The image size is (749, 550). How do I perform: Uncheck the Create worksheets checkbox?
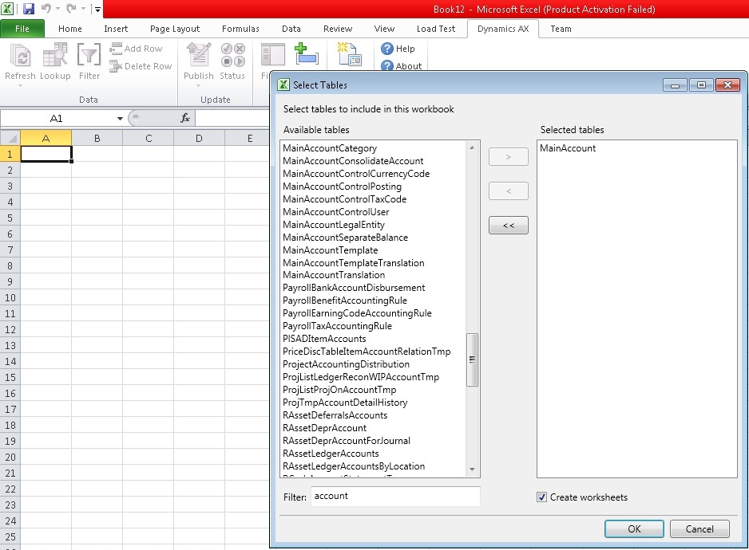[x=541, y=497]
